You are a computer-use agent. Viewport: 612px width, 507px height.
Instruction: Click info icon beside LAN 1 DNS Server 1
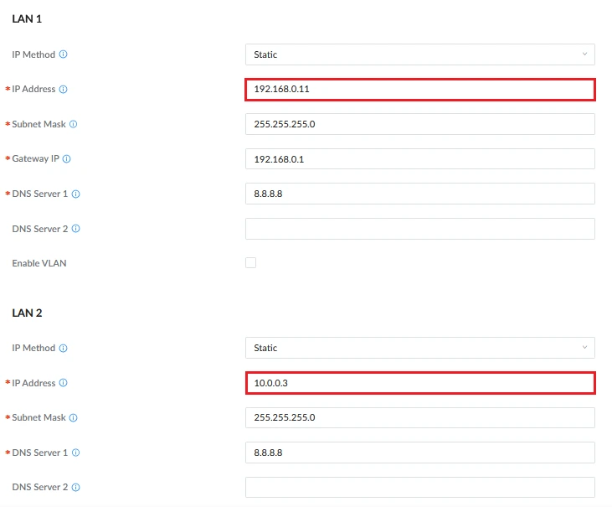76,194
